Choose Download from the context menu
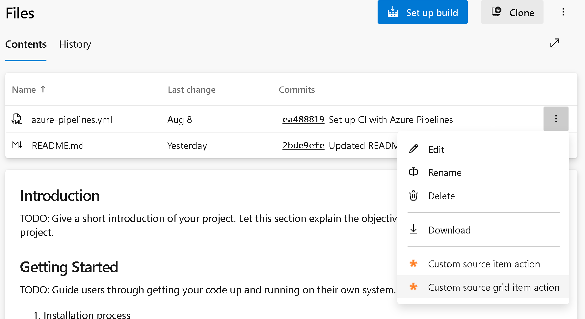Screen dimensions: 585x319 (x=449, y=230)
